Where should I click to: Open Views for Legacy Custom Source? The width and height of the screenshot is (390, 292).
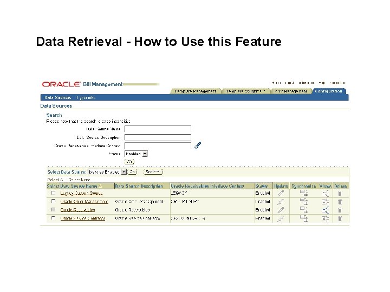coord(326,193)
